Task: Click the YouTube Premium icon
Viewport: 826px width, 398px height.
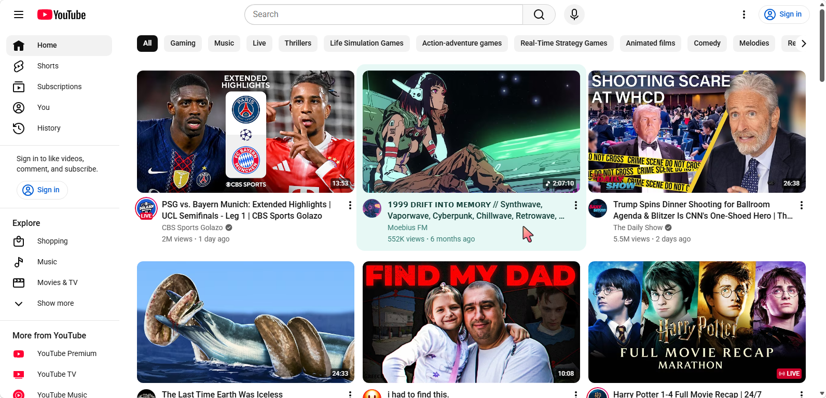Action: 19,354
